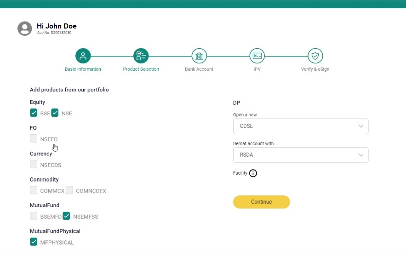Screen dimensions: 406x256
Task: Click the yellow Continue button
Action: [262, 202]
